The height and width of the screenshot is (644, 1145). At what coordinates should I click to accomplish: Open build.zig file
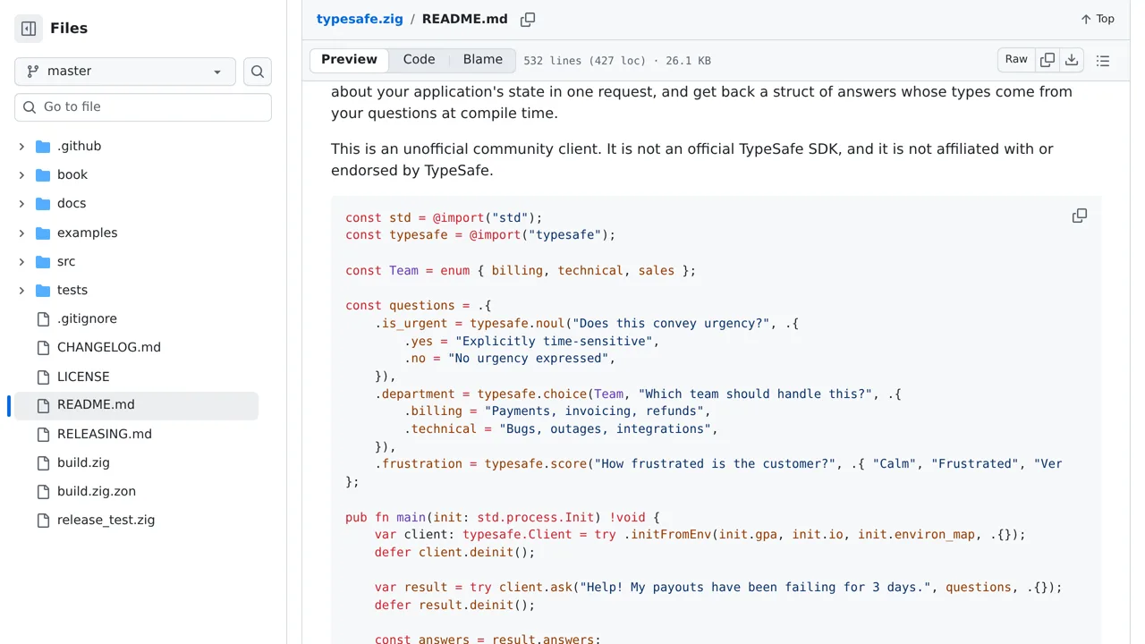[x=83, y=462]
